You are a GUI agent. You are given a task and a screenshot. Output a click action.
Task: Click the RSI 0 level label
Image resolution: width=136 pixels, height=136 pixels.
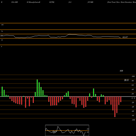tap(1, 47)
